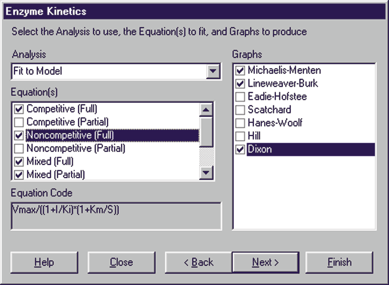Viewport: 389px width, 285px height.
Task: Click the Fit to Model combo box
Action: (116, 71)
